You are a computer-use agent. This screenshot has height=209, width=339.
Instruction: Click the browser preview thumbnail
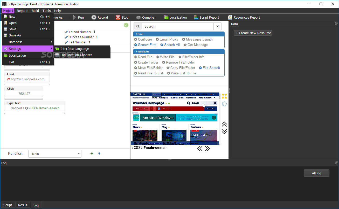coord(175,119)
